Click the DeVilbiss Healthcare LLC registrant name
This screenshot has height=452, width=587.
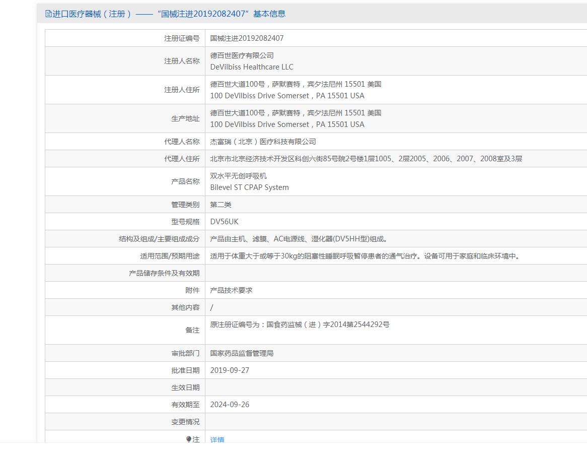click(x=252, y=67)
